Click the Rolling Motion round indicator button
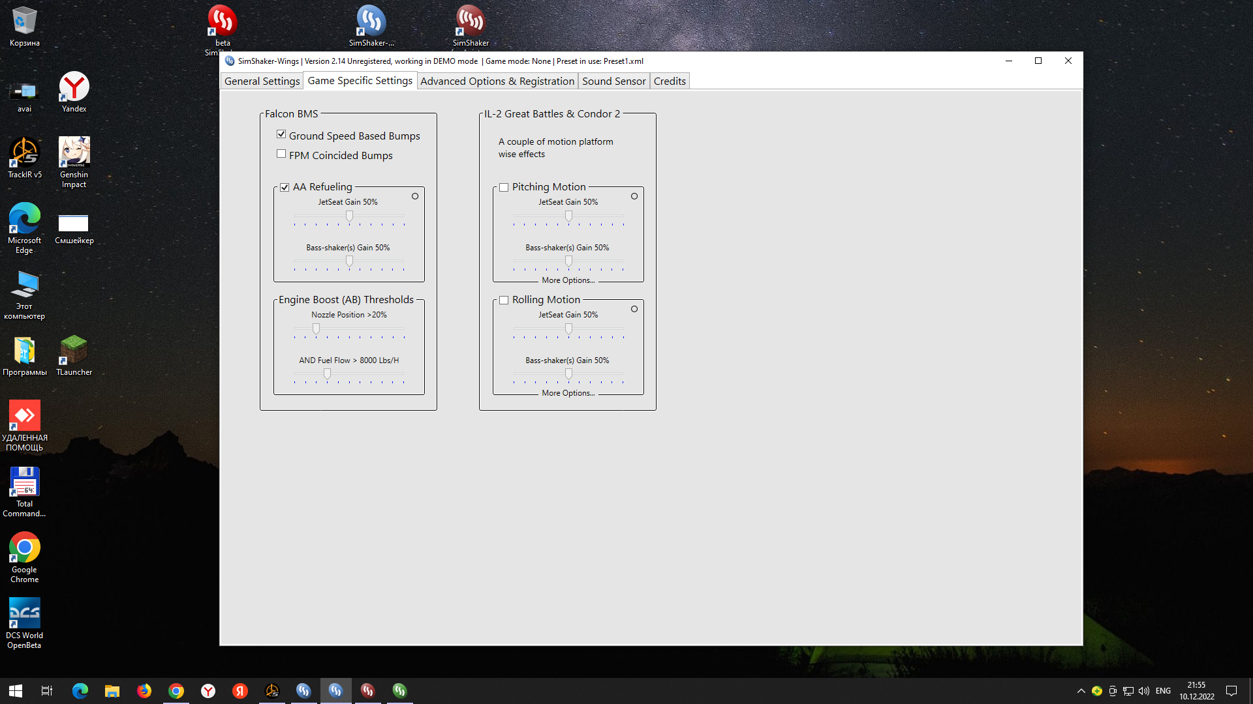The image size is (1253, 704). tap(634, 309)
